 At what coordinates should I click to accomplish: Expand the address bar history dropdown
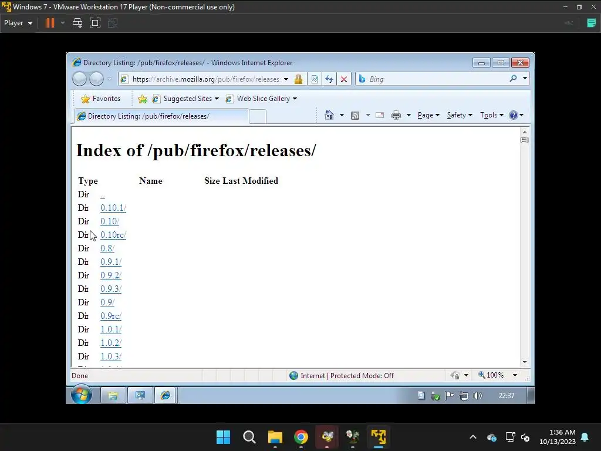pos(286,79)
